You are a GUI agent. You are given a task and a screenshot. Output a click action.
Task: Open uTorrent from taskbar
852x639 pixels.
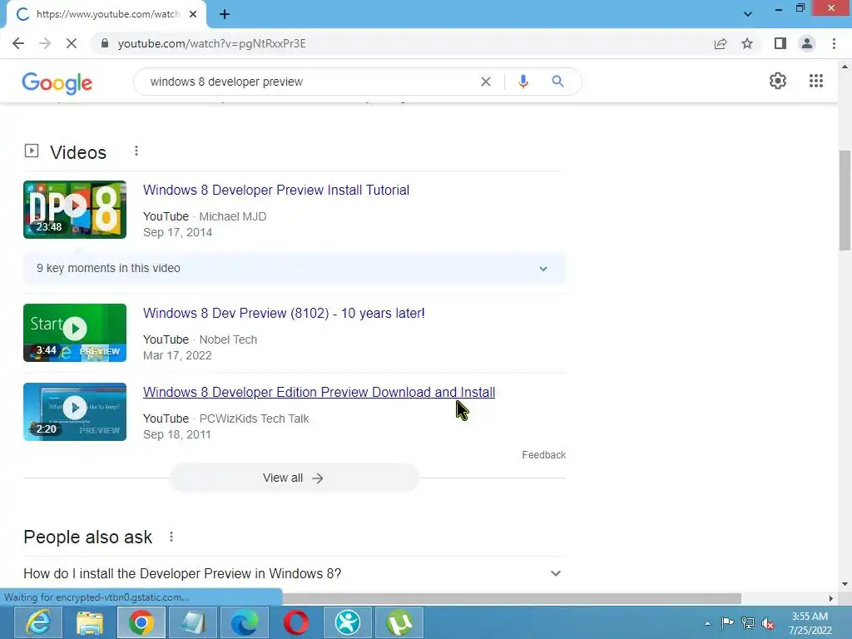click(399, 622)
